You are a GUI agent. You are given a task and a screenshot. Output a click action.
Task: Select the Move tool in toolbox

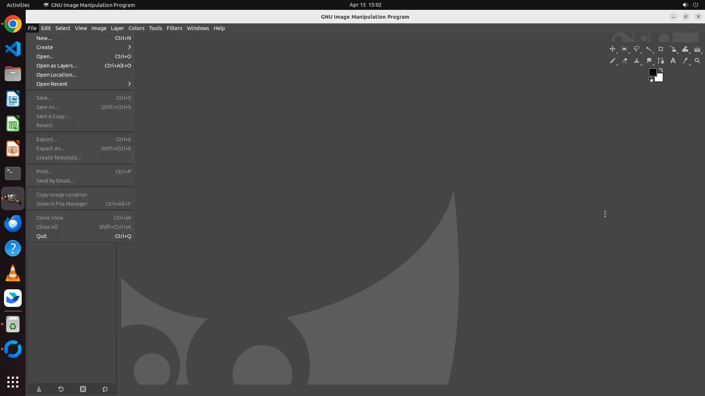tap(612, 49)
